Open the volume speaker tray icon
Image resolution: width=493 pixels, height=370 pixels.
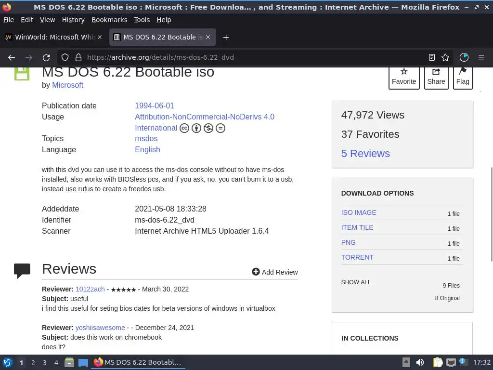click(420, 362)
